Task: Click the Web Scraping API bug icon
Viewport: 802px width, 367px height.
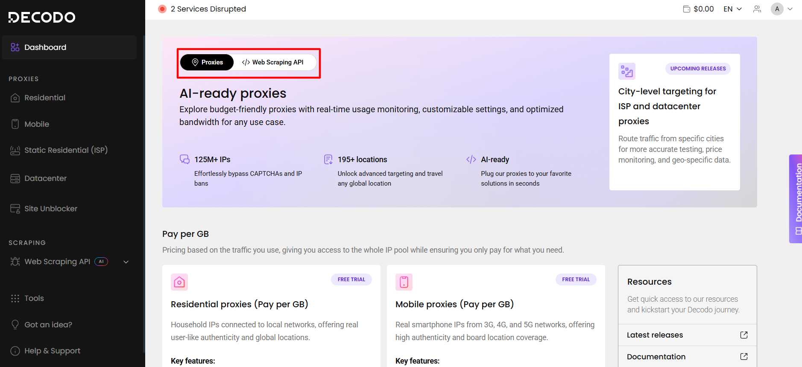Action: pyautogui.click(x=15, y=262)
